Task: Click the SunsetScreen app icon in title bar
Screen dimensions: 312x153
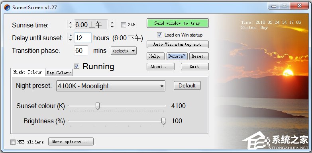Action: [7, 8]
